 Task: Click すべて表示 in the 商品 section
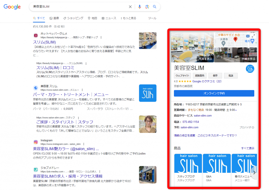[247, 148]
